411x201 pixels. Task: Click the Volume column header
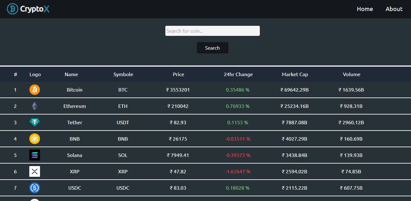tap(351, 74)
